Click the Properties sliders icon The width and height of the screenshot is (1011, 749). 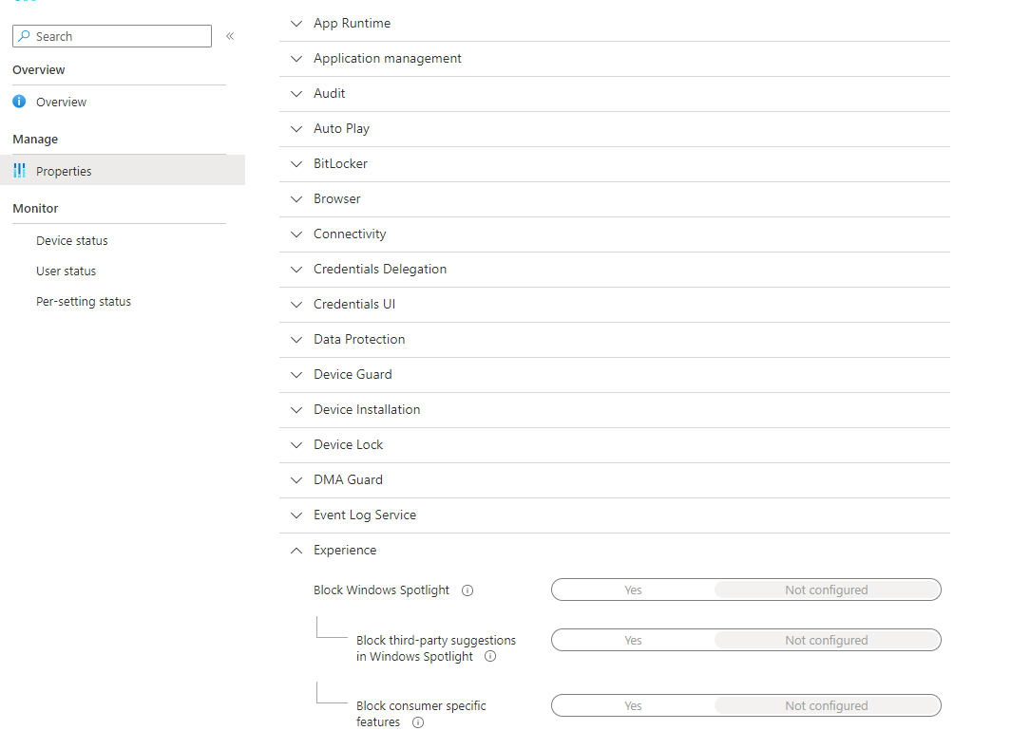pos(19,171)
